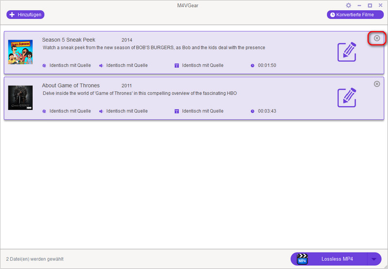Expand the output format dropdown arrow
388x269 pixels.
point(374,259)
